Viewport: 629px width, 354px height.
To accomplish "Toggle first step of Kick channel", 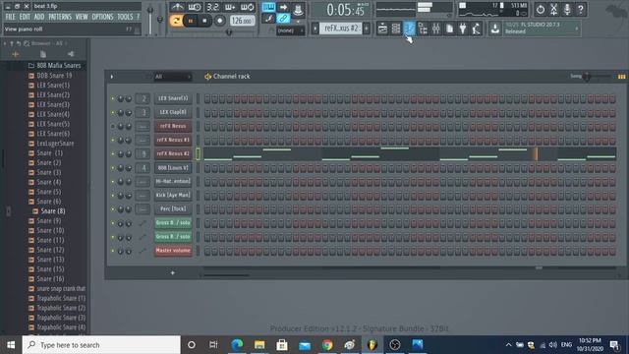I will pyautogui.click(x=207, y=196).
